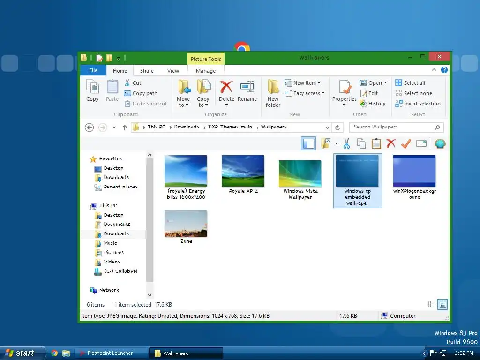Open Flashpoint Launcher from the taskbar
480x360 pixels.
111,353
